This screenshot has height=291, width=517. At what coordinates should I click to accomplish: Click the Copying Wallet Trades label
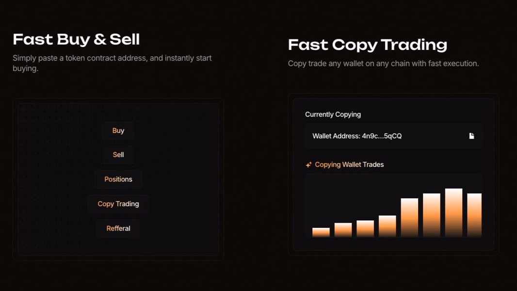click(349, 164)
